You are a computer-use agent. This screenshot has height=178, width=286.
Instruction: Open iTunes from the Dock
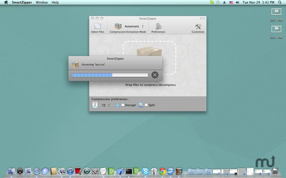(x=70, y=171)
